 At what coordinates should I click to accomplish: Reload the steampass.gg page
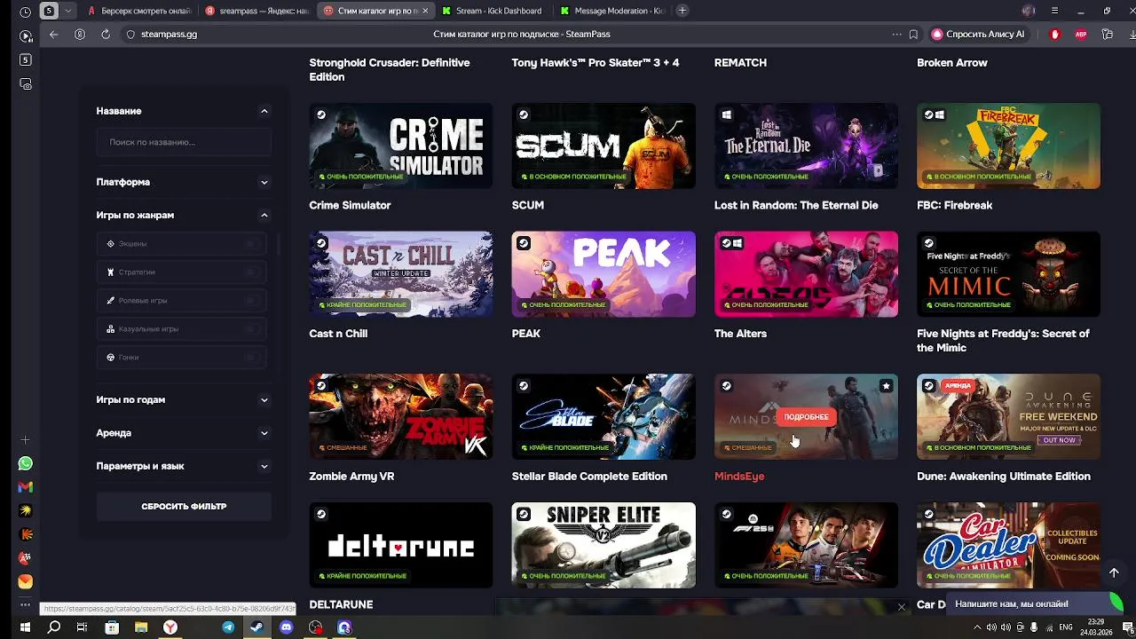coord(106,34)
